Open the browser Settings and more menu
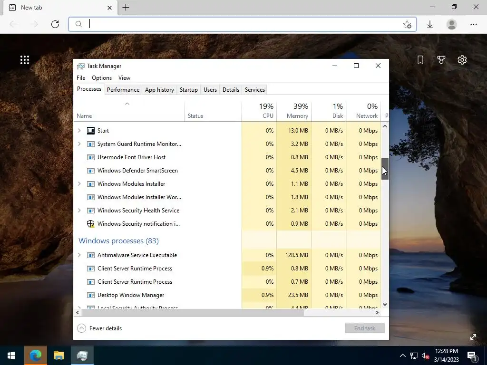This screenshot has height=365, width=487. click(x=473, y=24)
